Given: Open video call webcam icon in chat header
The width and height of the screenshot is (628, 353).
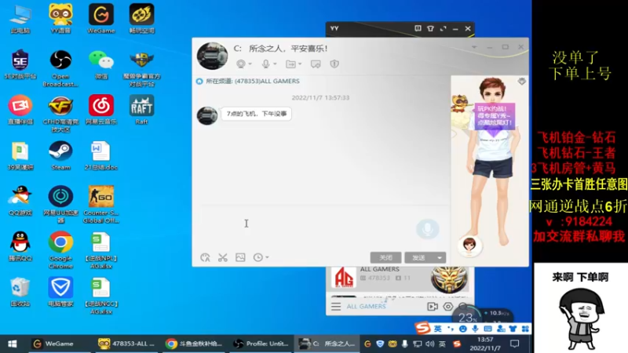Looking at the screenshot, I should [x=241, y=64].
